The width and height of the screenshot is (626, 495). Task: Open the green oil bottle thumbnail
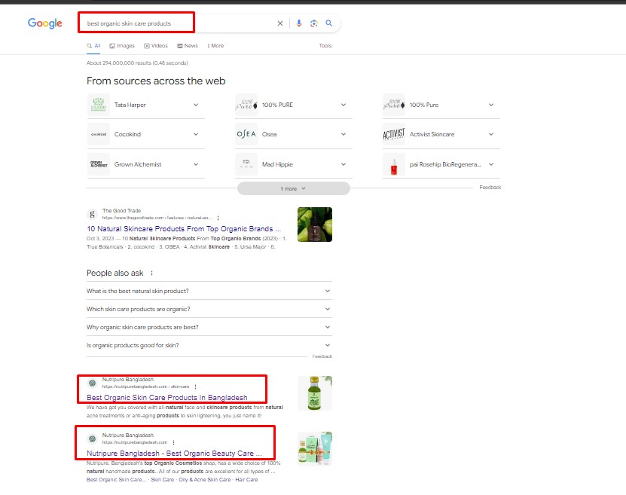[x=315, y=393]
